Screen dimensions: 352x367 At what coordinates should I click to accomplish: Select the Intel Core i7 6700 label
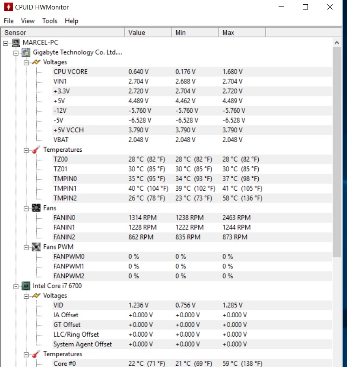tap(57, 286)
